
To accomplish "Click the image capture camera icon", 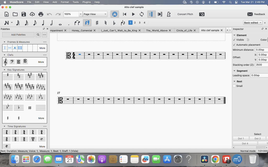I will point(202,14).
